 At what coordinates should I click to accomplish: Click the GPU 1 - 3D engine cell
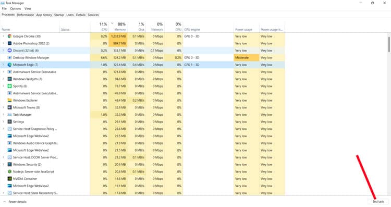coord(208,65)
